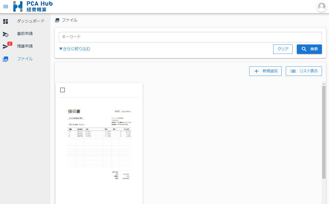Open the 領収書 receipt thumbnail
Screen dimensions: 329x204
pos(99,144)
